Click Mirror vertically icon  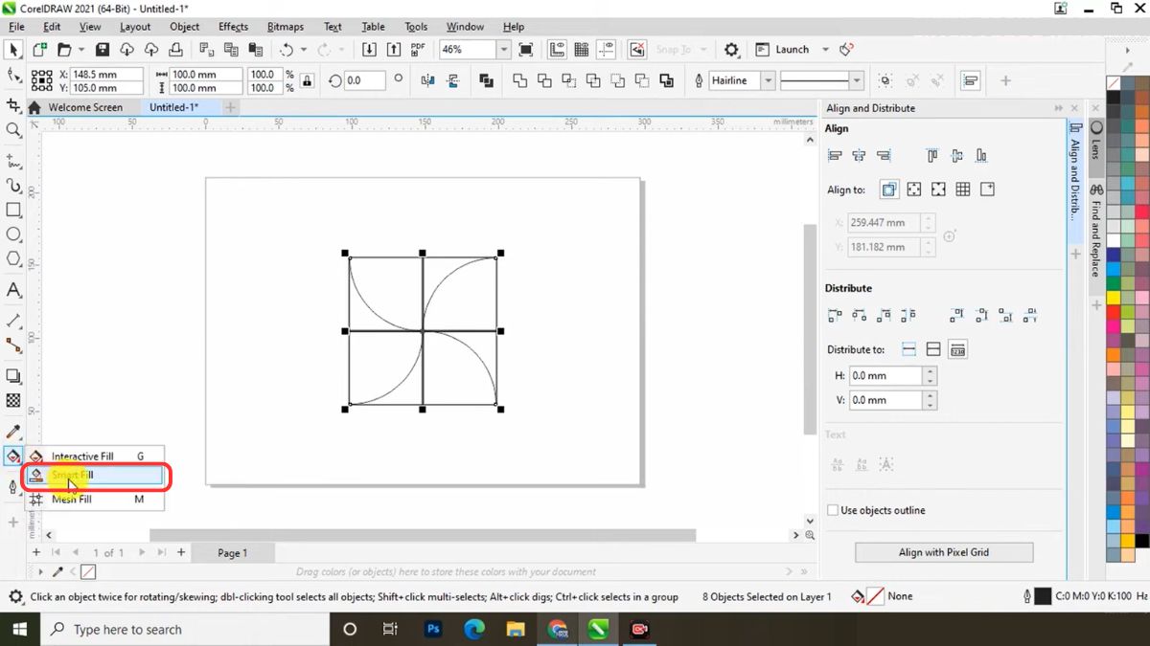tap(453, 80)
